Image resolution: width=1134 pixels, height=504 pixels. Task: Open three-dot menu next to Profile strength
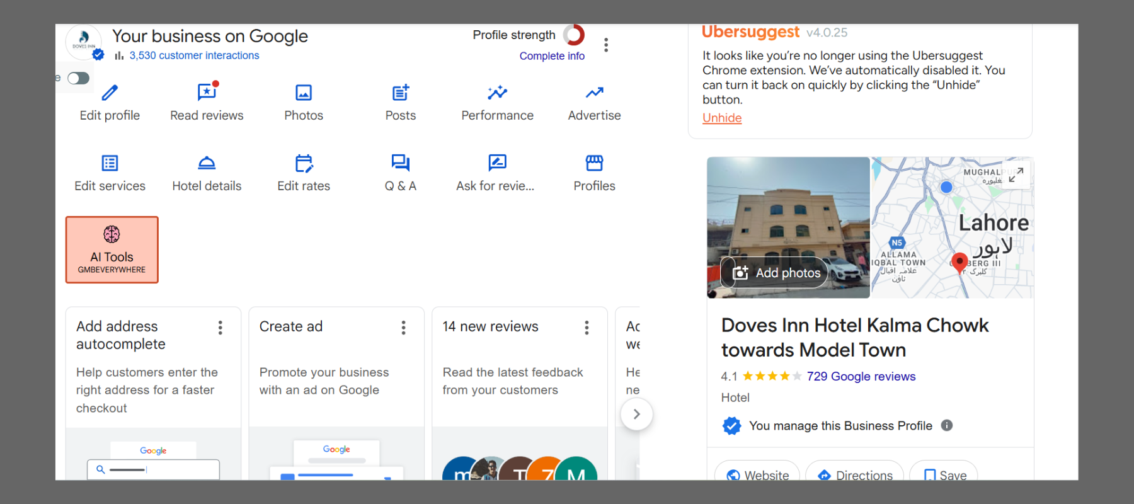point(606,45)
